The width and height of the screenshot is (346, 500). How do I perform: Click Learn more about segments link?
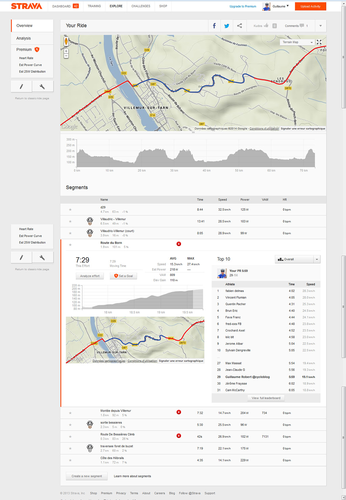[x=132, y=476]
